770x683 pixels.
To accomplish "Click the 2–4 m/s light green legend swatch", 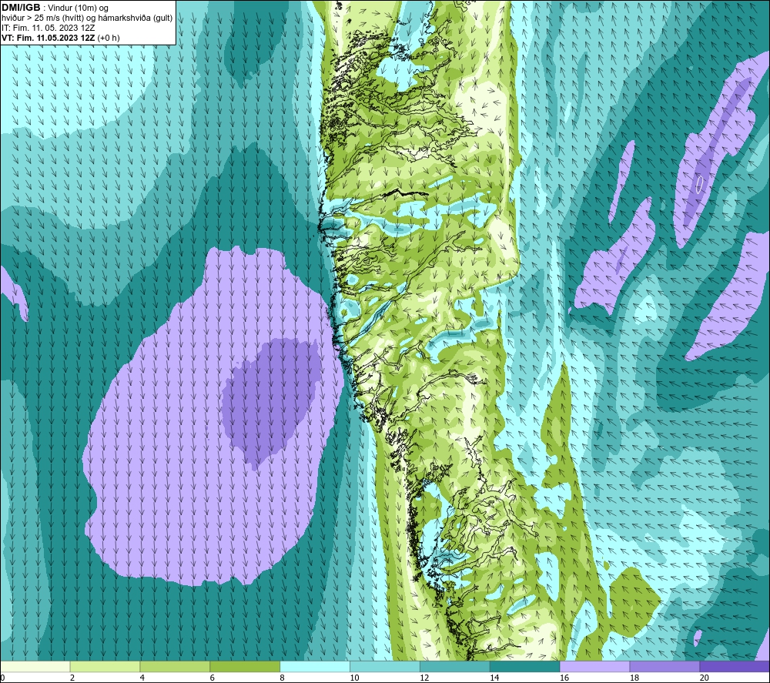I will [x=105, y=666].
